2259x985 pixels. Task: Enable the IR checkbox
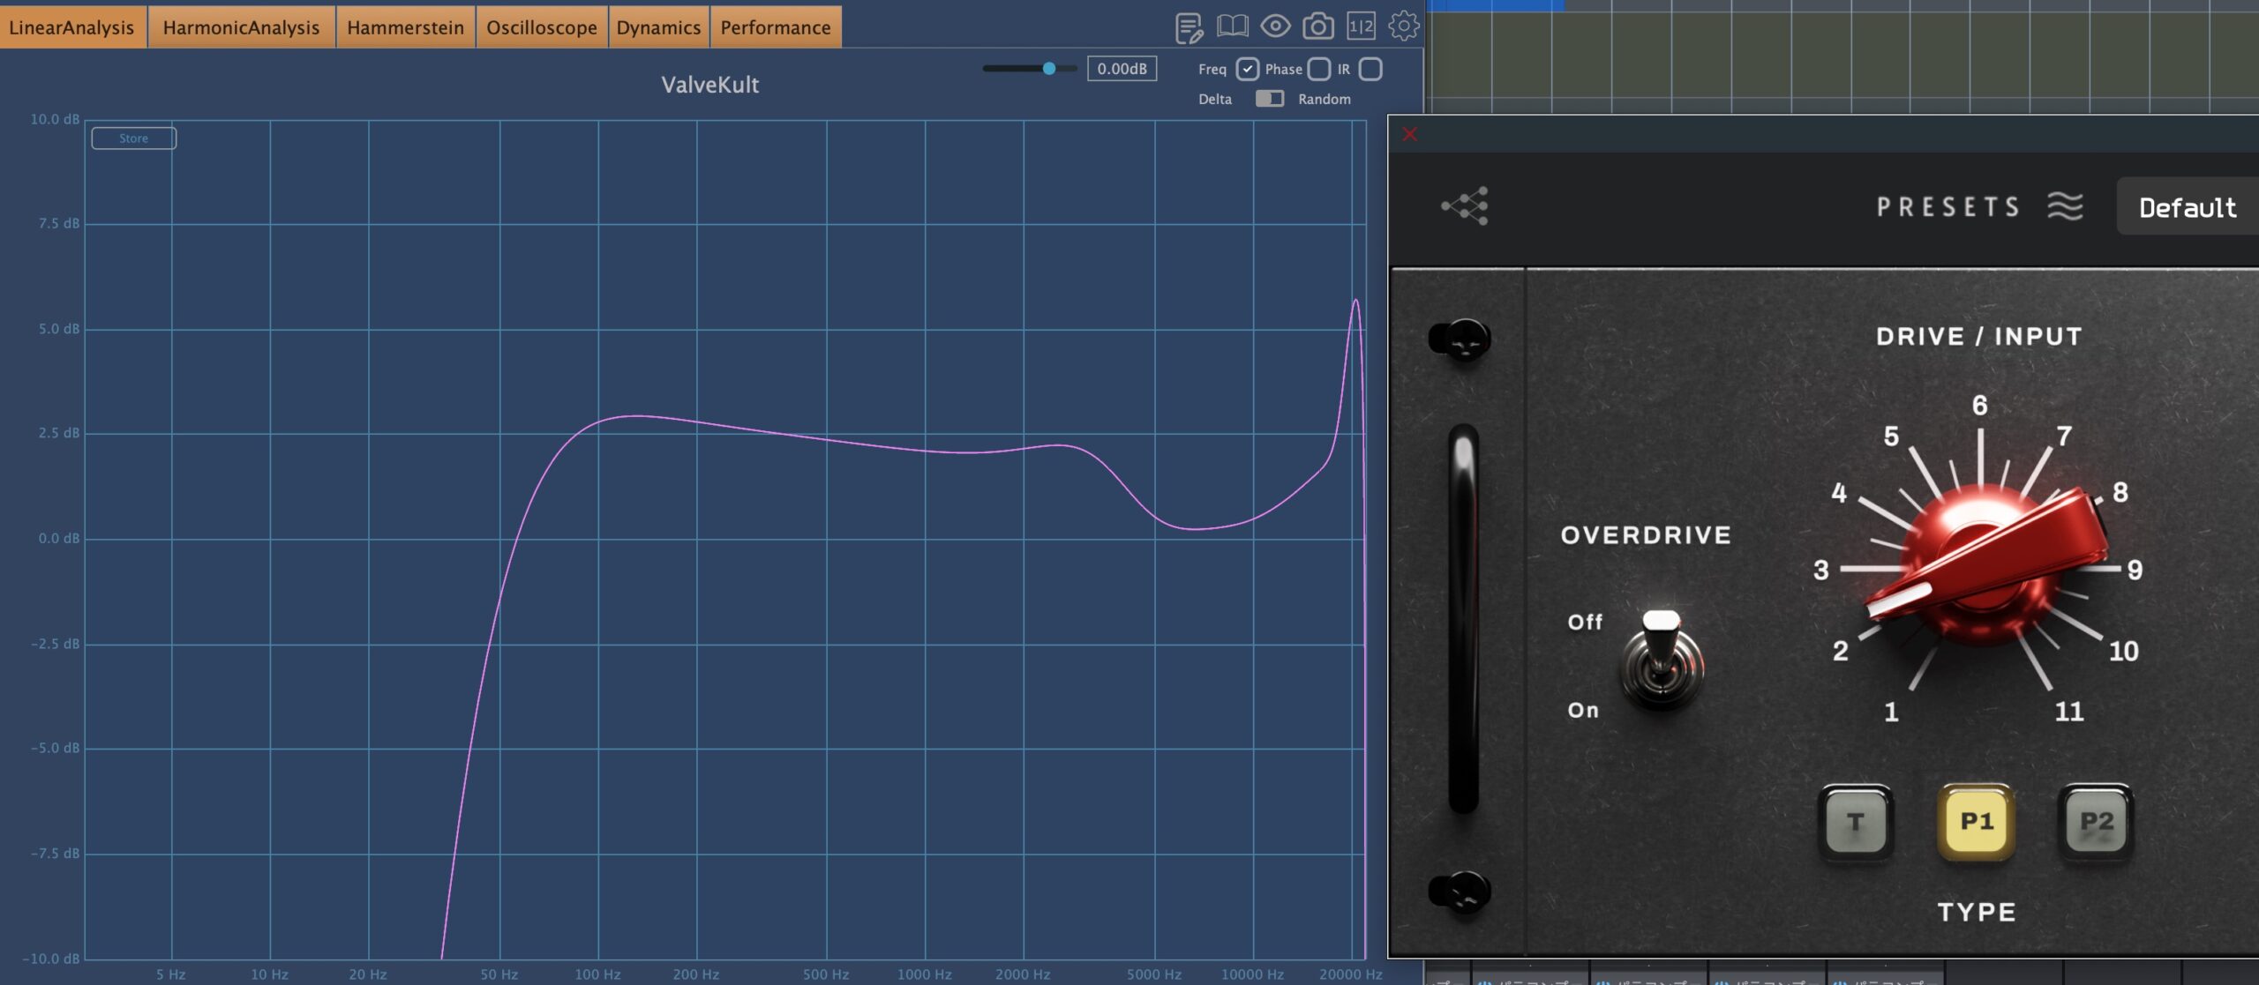point(1370,69)
